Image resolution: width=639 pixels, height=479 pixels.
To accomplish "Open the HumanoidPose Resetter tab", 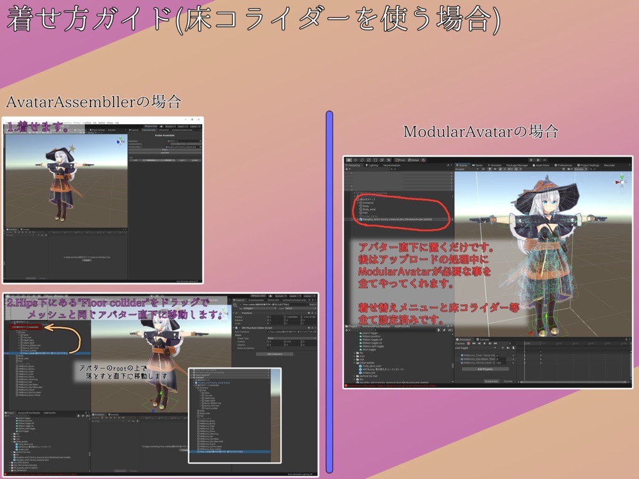I will [376, 326].
